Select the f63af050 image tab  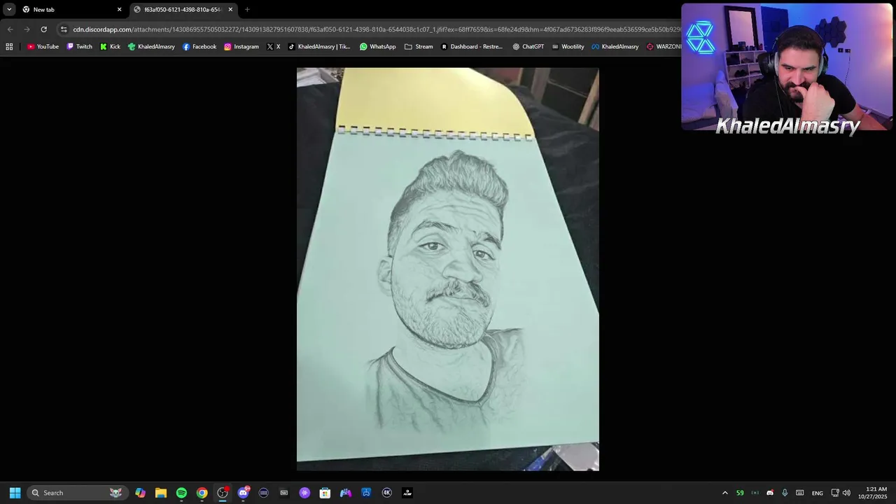[x=183, y=10]
